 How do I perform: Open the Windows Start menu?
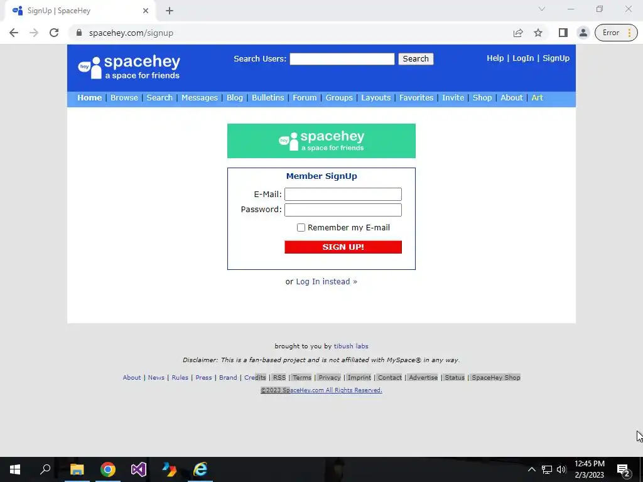[x=15, y=469]
